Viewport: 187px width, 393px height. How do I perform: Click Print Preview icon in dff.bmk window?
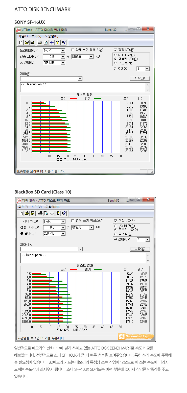pos(46,42)
